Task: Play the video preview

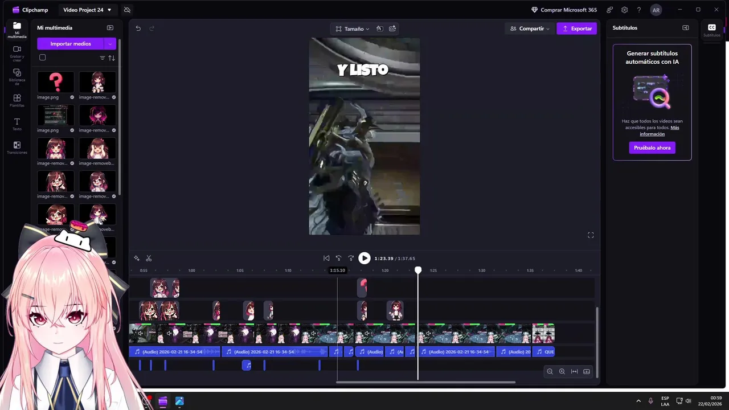Action: coord(364,258)
